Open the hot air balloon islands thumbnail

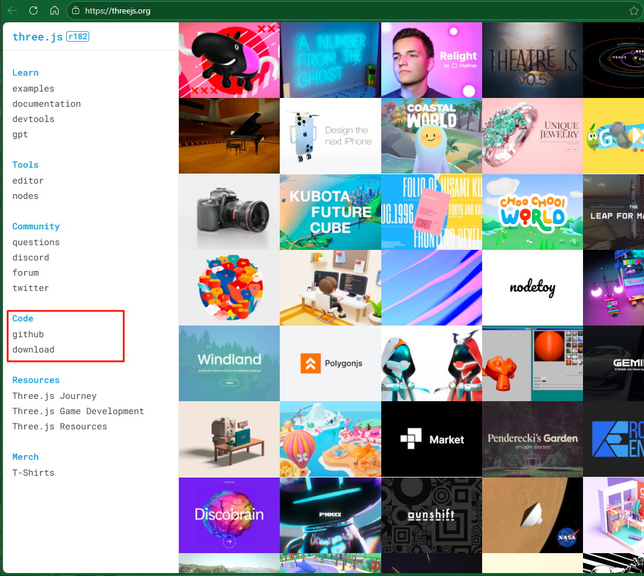click(330, 439)
